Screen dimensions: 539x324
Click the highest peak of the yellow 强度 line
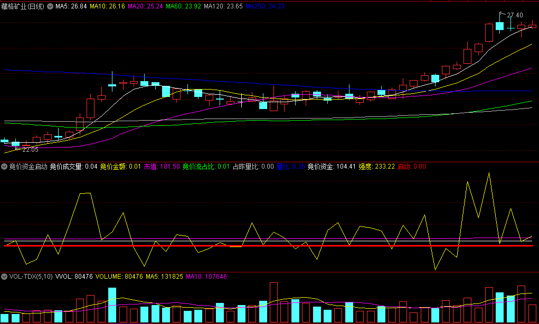pyautogui.click(x=489, y=173)
